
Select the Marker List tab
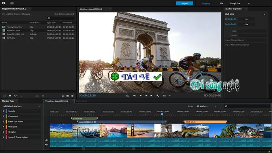click(x=81, y=101)
